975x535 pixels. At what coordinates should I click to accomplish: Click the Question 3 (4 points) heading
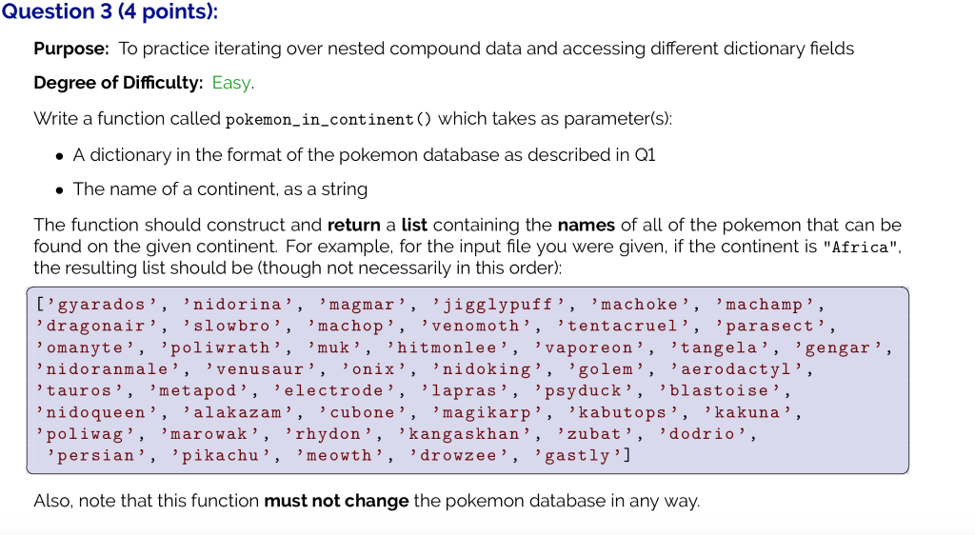110,11
